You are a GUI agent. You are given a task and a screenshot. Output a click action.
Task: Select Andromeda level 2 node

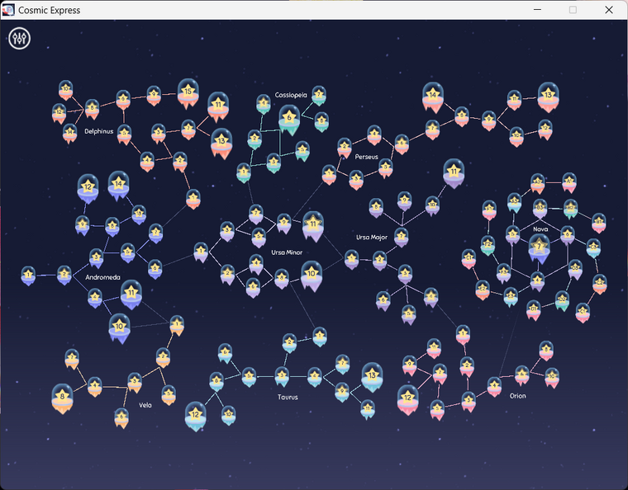point(64,275)
